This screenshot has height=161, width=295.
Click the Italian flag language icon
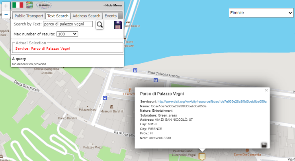(18, 5)
